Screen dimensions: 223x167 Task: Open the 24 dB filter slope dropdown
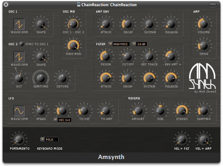coord(139,44)
